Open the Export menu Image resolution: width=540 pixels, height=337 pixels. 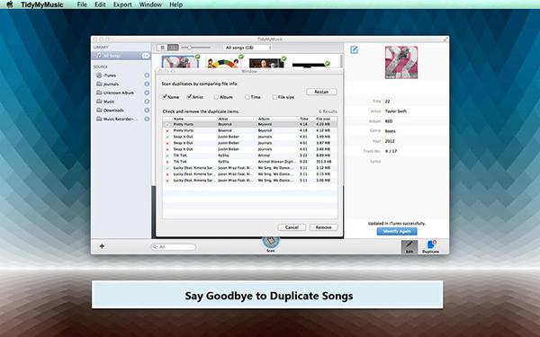coord(122,4)
